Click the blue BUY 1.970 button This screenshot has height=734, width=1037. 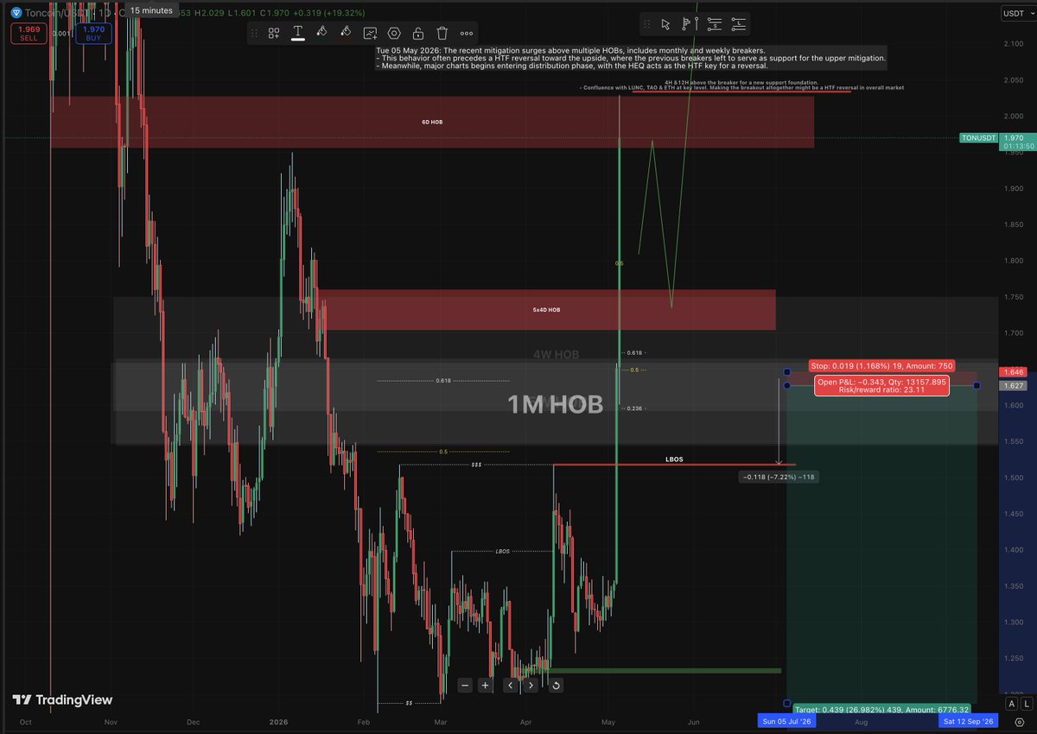[x=92, y=34]
